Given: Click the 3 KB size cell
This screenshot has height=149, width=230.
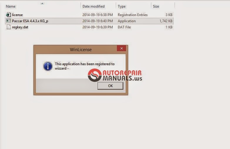Looking at the screenshot, I should pyautogui.click(x=169, y=15).
